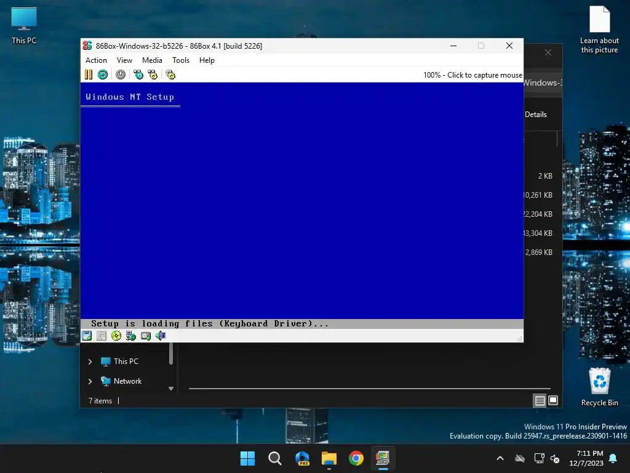Image resolution: width=630 pixels, height=473 pixels.
Task: Click the 2,869 KB file size cell
Action: (539, 252)
